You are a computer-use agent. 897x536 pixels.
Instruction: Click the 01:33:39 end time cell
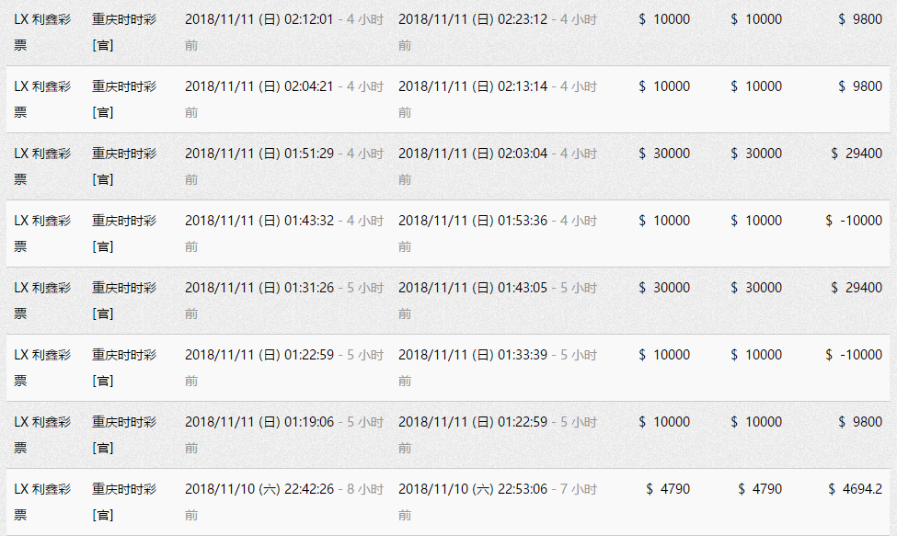[x=473, y=355]
